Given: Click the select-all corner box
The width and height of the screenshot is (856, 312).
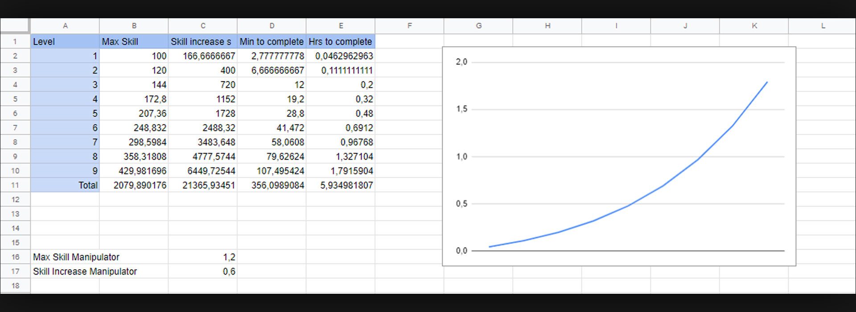Looking at the screenshot, I should click(x=15, y=26).
